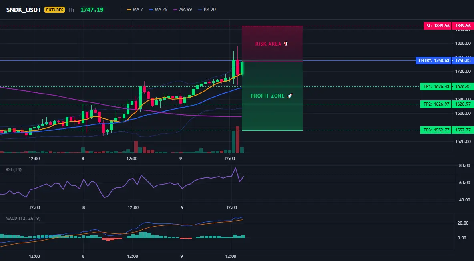Toggle the MA 99 legend item
Screen dimensions: 474x261
tap(183, 10)
